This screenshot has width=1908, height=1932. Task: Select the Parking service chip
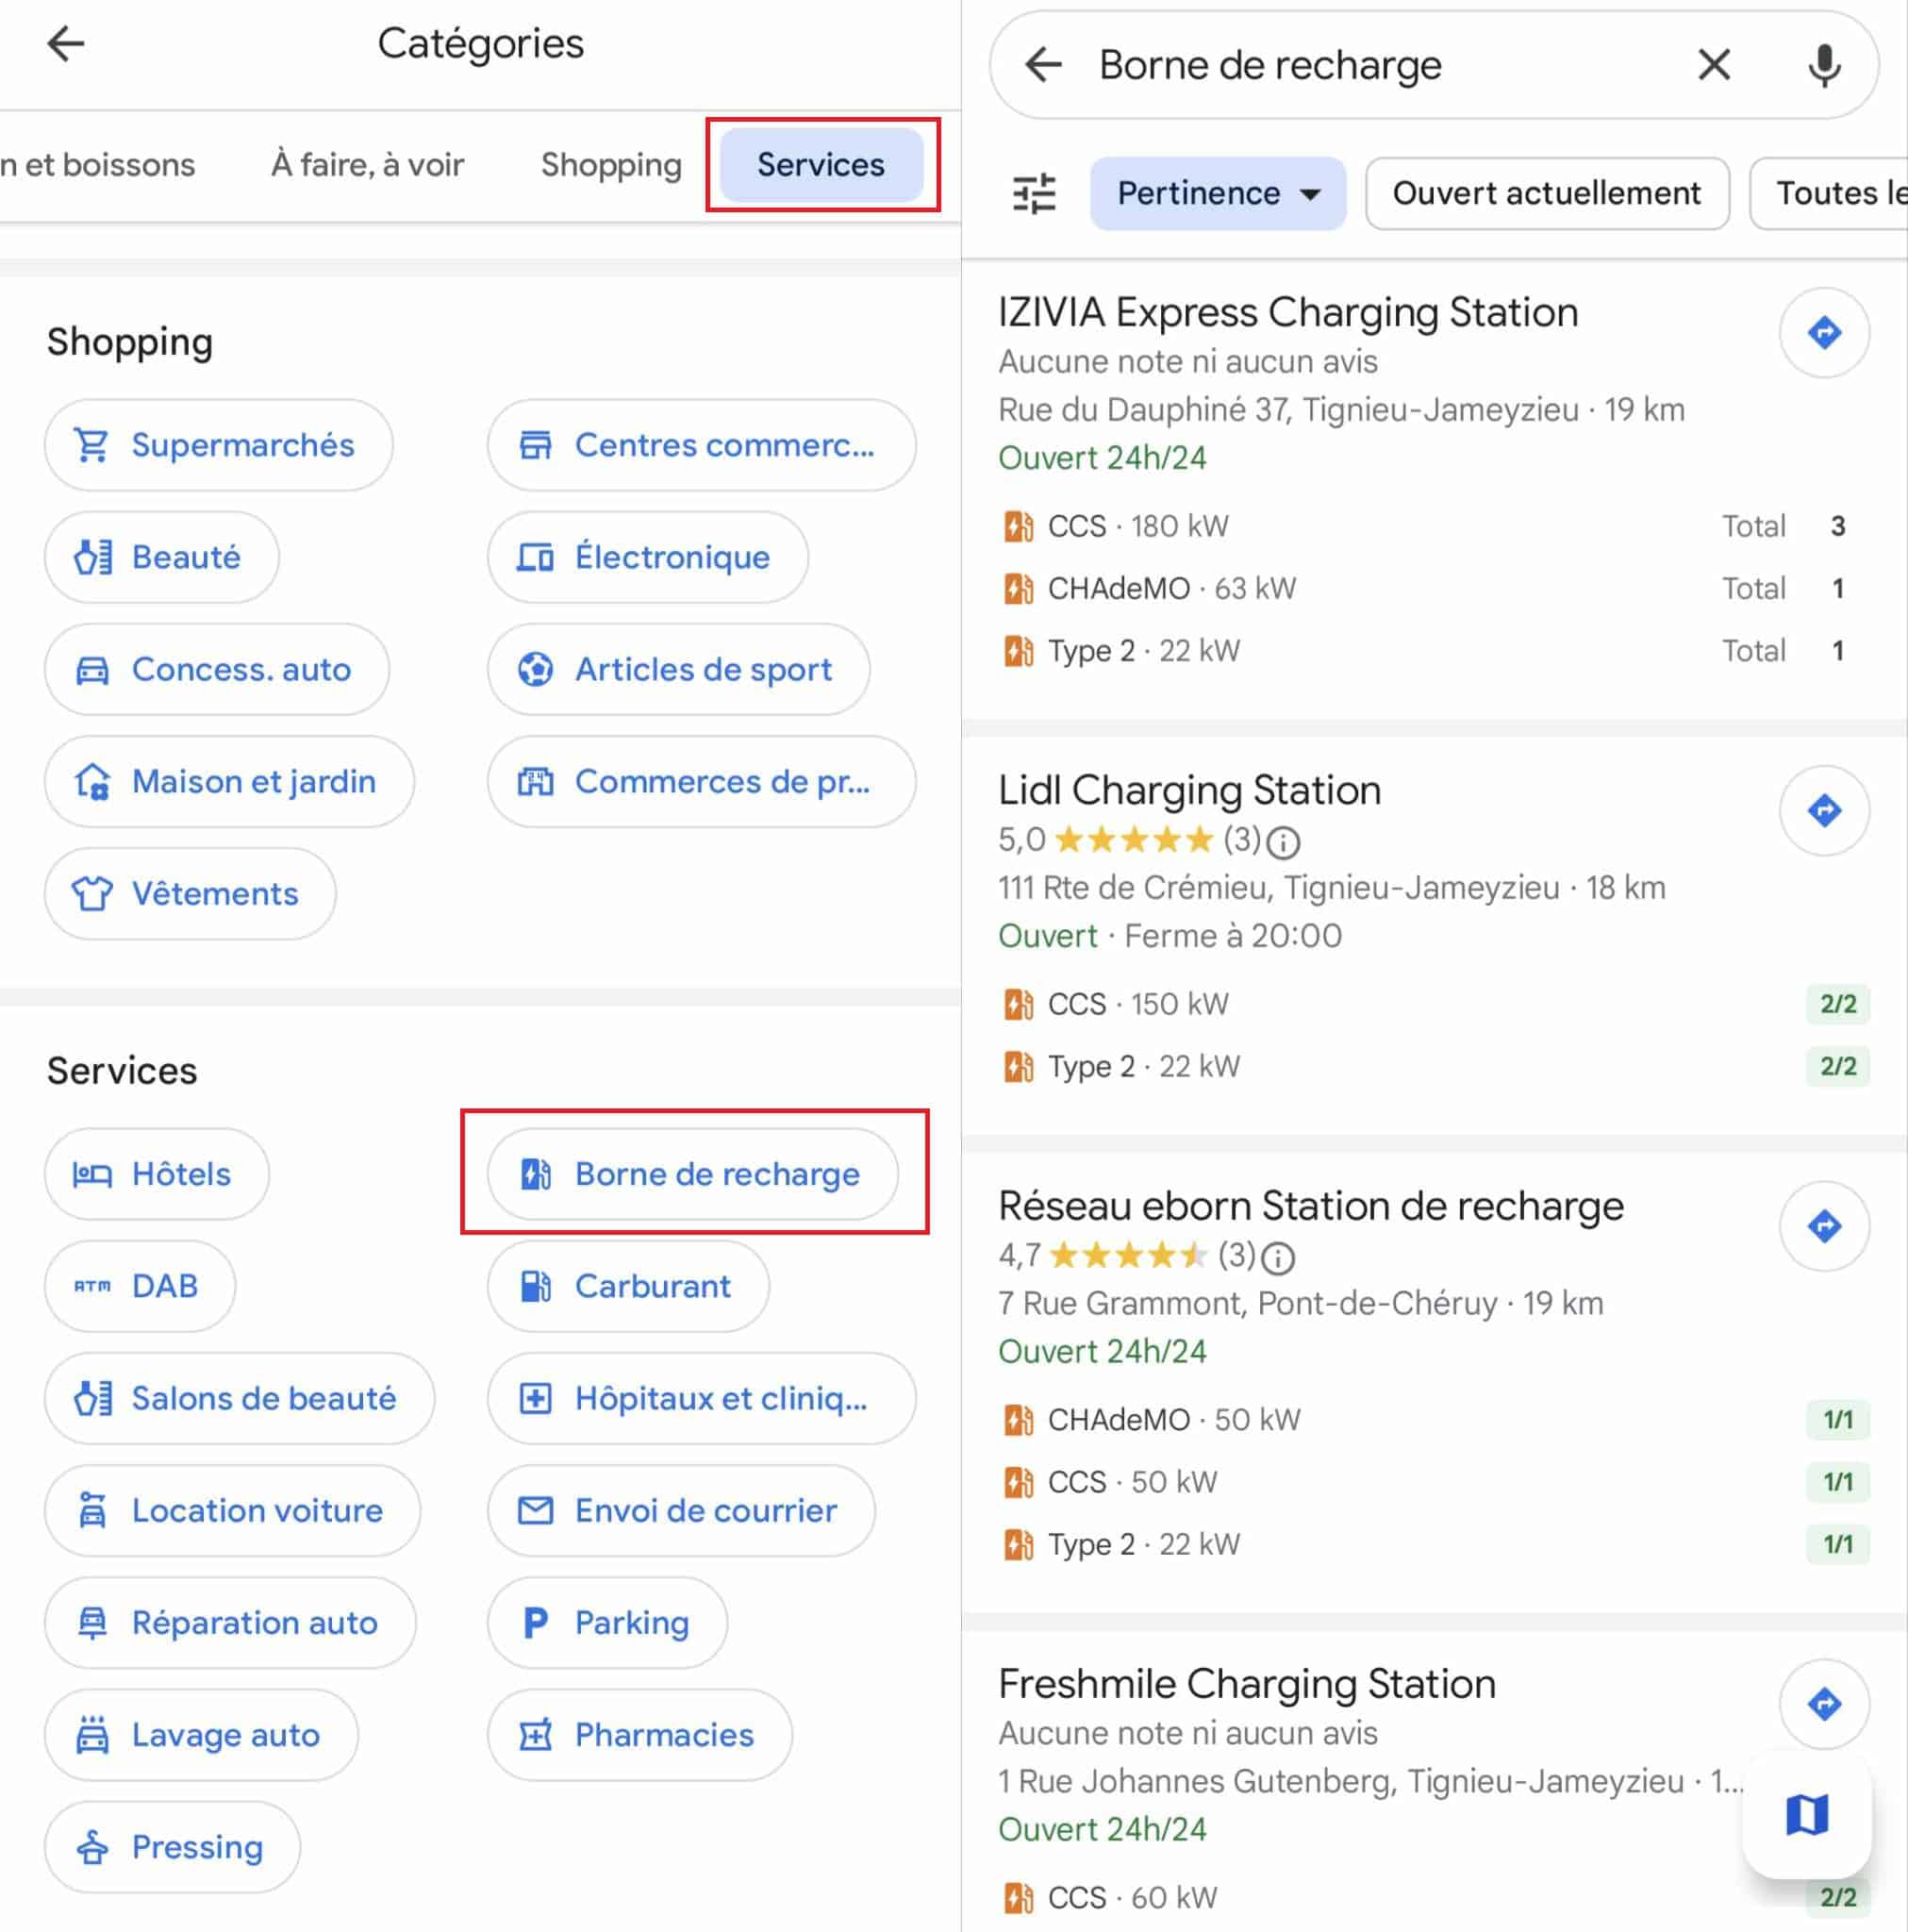607,1622
